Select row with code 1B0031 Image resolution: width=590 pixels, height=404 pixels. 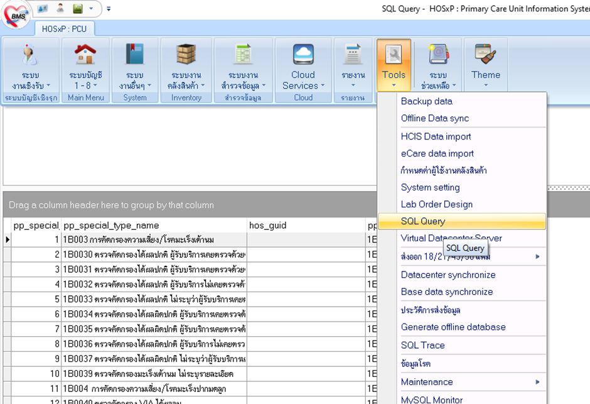[x=154, y=269]
